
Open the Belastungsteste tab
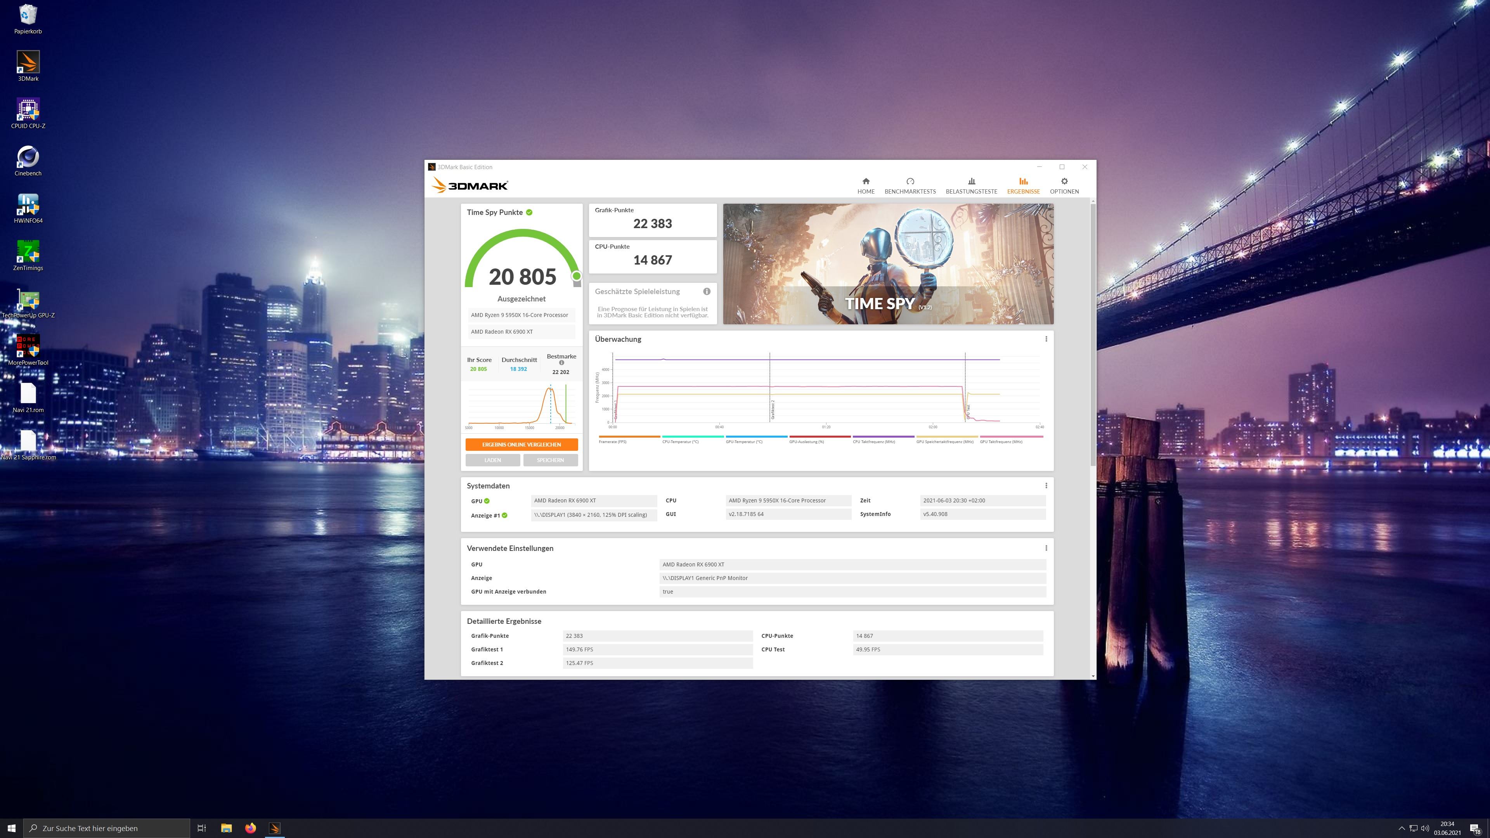(971, 186)
